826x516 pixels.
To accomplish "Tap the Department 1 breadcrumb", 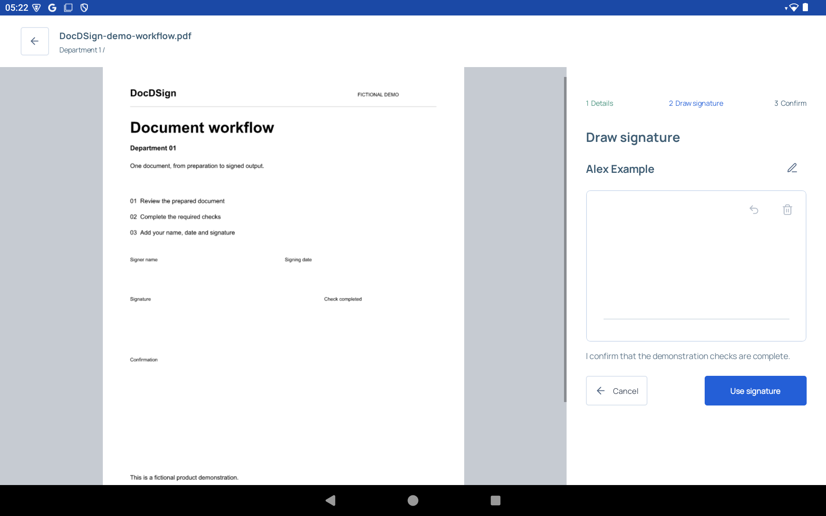I will pyautogui.click(x=82, y=50).
